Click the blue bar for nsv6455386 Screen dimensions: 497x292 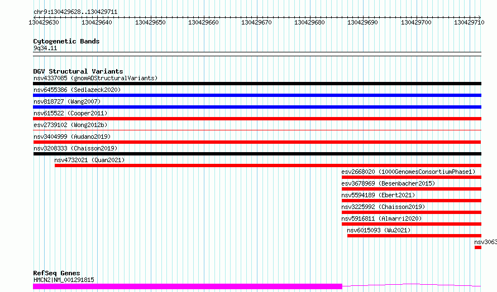pos(257,95)
